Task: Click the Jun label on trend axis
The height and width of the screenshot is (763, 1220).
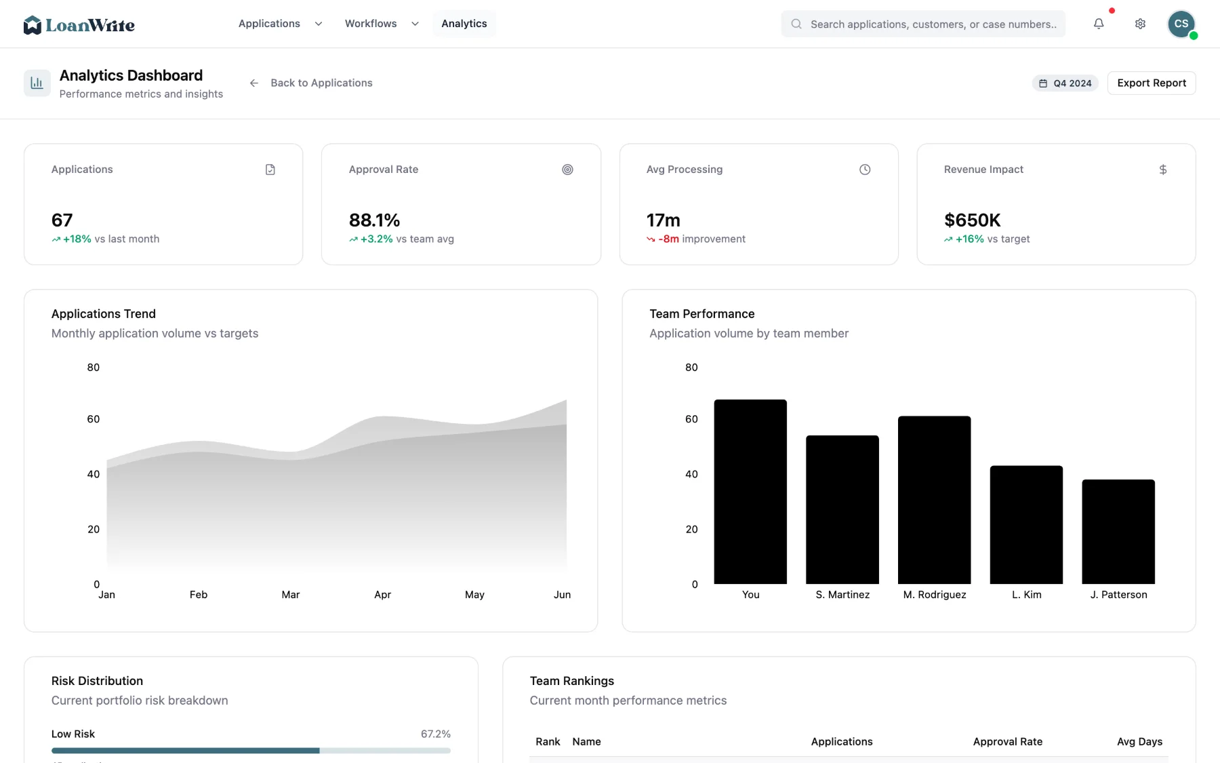Action: point(562,595)
